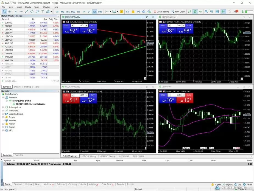Image resolution: width=254 pixels, height=191 pixels.
Task: Select the Draw Trendline tool
Action: coord(27,12)
